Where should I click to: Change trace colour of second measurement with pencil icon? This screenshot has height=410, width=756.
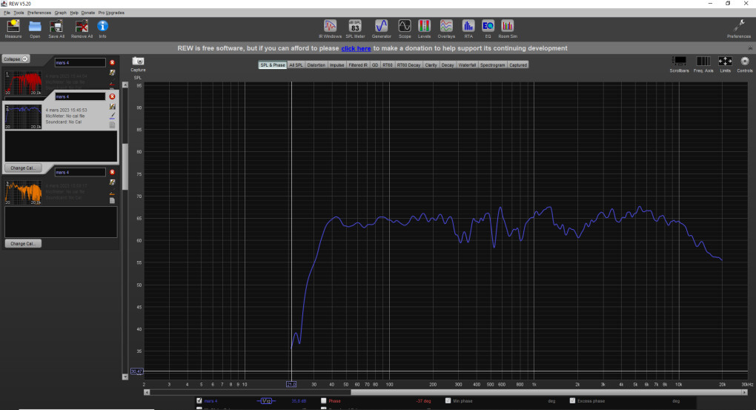click(x=113, y=116)
